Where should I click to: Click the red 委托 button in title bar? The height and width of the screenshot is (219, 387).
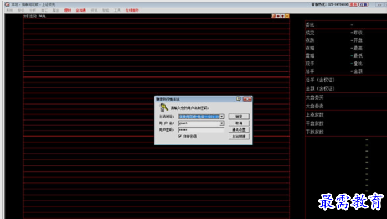click(353, 4)
